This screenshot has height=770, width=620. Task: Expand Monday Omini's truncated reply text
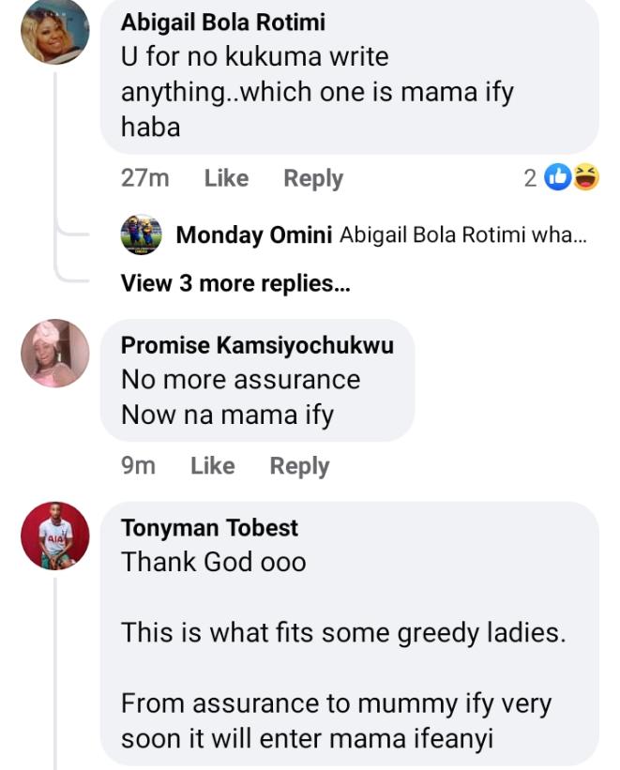click(462, 235)
